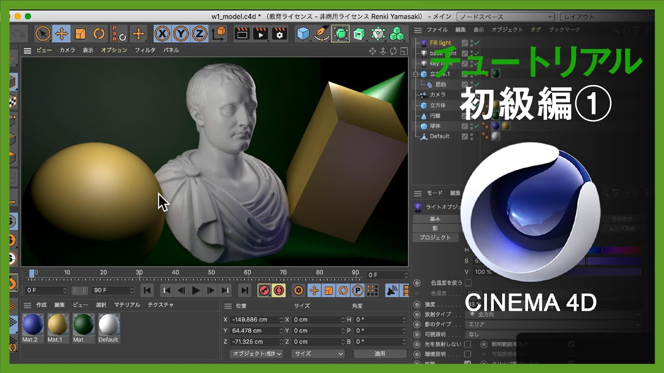664x373 pixels.
Task: Open the subdivision surface generator icon
Action: pos(340,34)
